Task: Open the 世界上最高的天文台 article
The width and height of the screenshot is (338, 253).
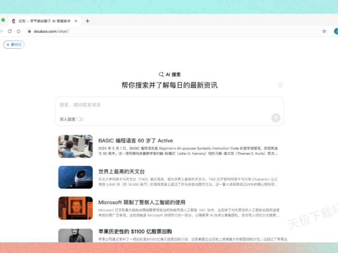Action: point(121,172)
